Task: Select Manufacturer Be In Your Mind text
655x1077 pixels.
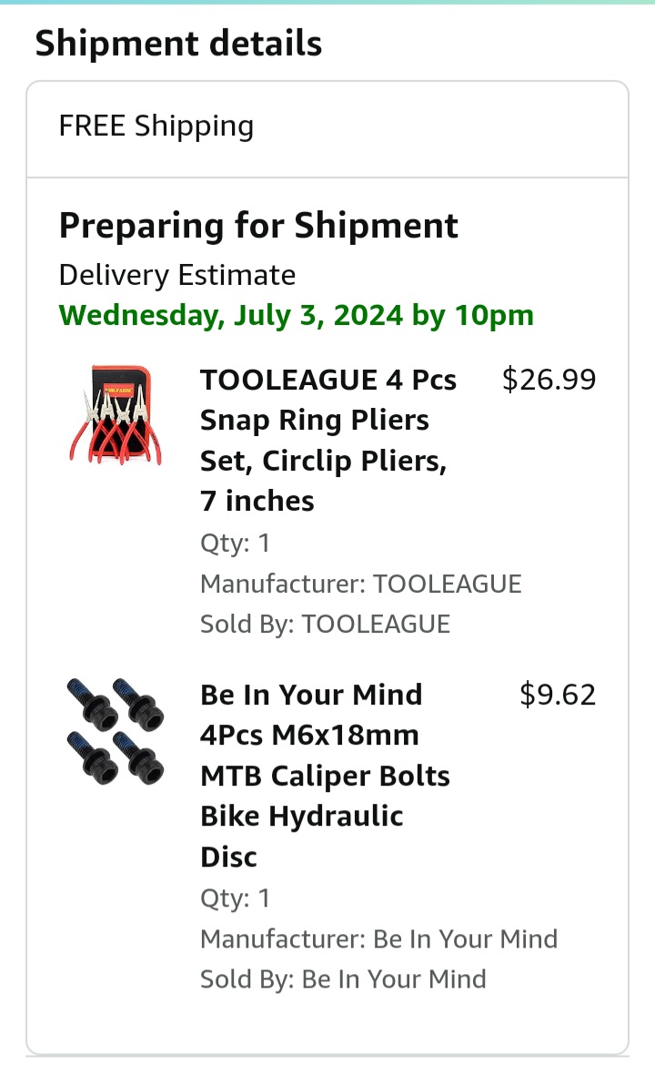Action: (x=378, y=939)
